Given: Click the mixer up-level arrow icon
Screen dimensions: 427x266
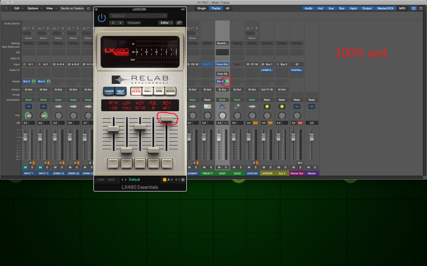Looking at the screenshot, I should pos(6,8).
